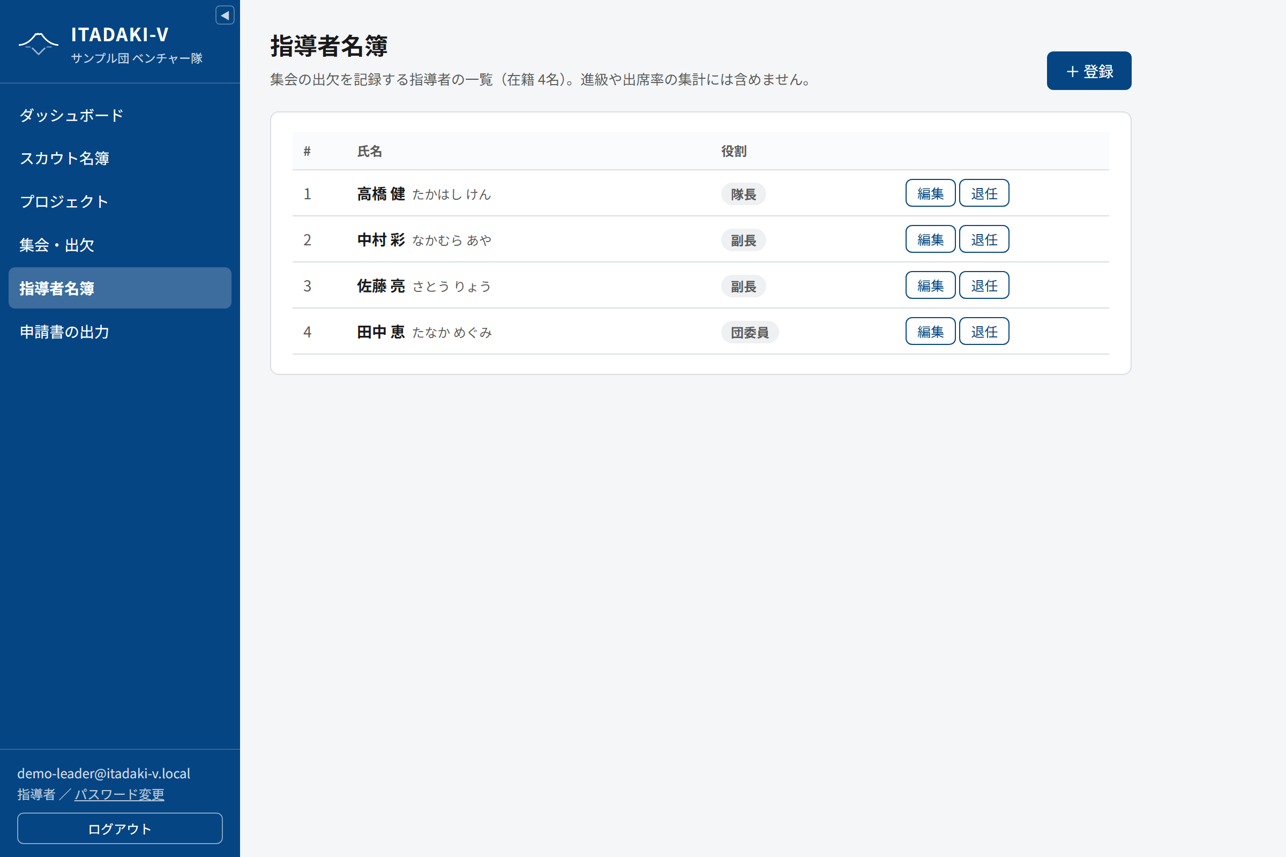
Task: Click the reading たかはし けん
Action: pyautogui.click(x=452, y=194)
